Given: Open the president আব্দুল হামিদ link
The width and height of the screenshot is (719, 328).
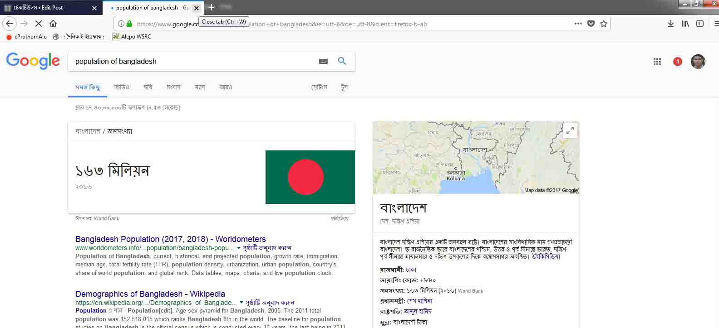Looking at the screenshot, I should tap(418, 311).
